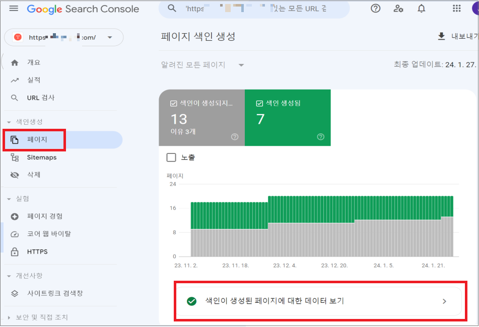The height and width of the screenshot is (327, 479).
Task: Click the layers icon beside 사이트링크 검색창
Action: 15,293
